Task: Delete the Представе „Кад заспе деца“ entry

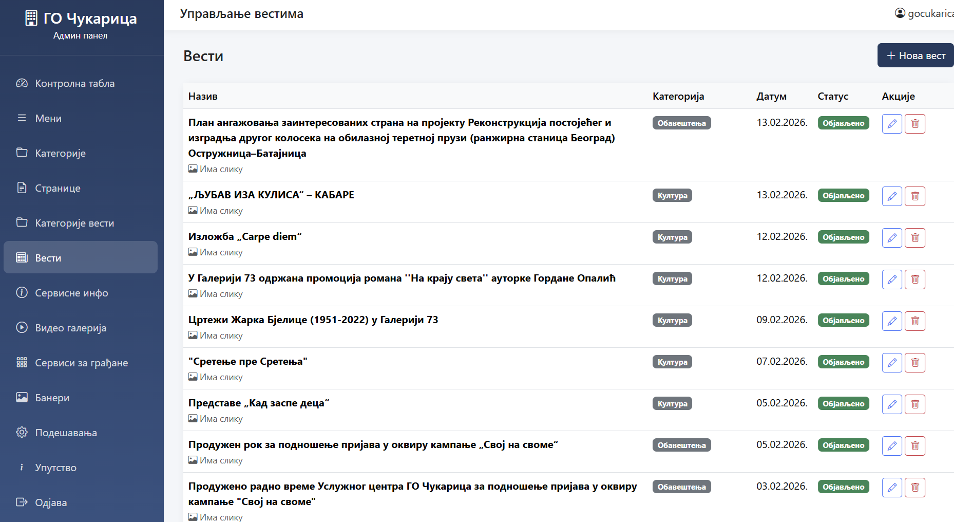Action: tap(915, 404)
